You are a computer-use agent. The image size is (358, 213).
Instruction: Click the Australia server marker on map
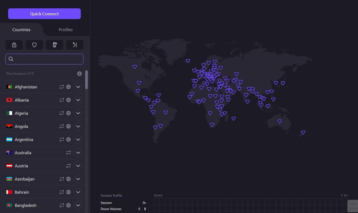point(280,121)
